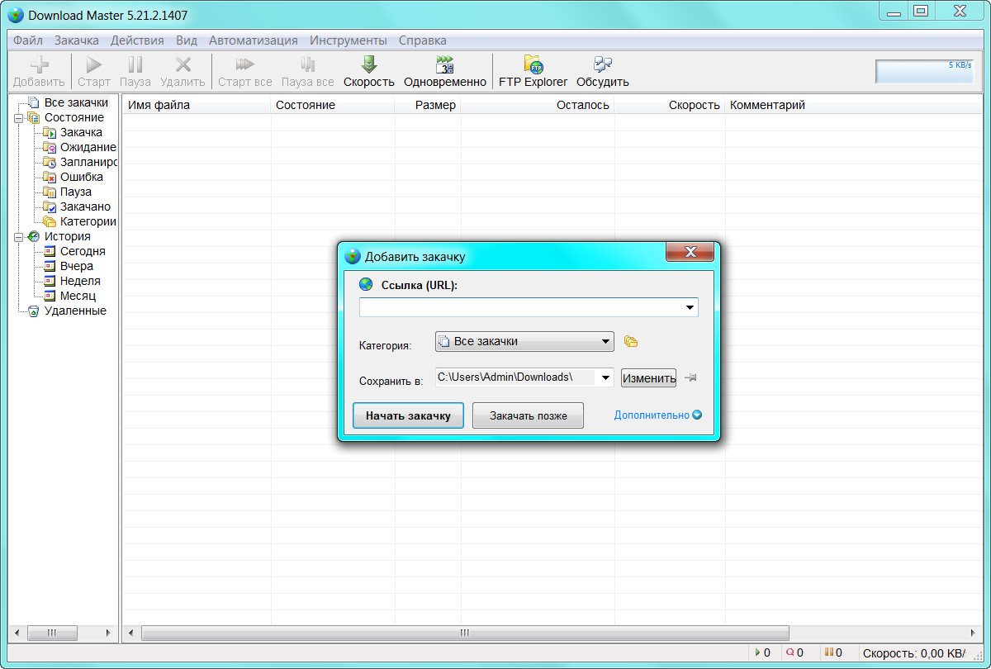Screen dimensions: 991x669
Task: Select Закачано state in tree
Action: pyautogui.click(x=85, y=206)
